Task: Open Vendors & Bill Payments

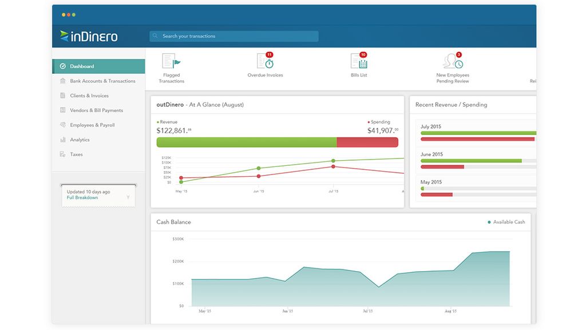Action: [98, 110]
